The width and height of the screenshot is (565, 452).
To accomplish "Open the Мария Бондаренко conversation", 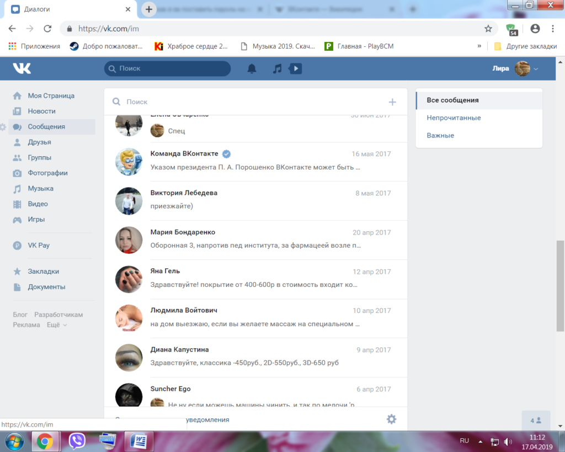I will click(256, 241).
